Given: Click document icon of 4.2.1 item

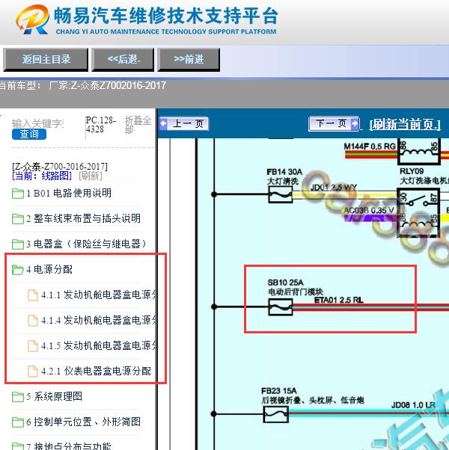Looking at the screenshot, I should (33, 371).
